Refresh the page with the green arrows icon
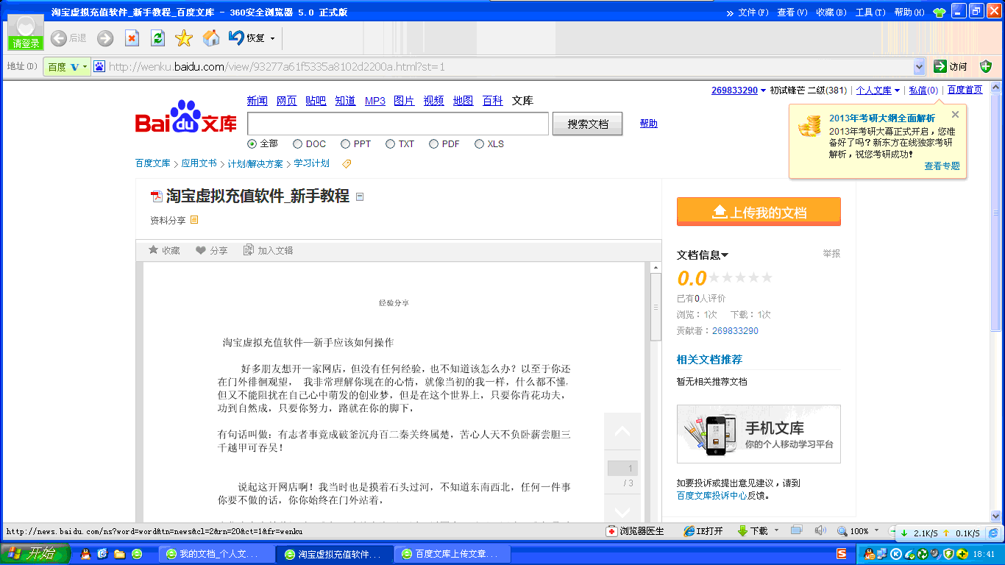Image resolution: width=1005 pixels, height=565 pixels. [x=157, y=38]
